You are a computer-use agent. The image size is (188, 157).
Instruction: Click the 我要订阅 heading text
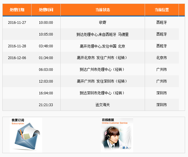click(18, 120)
